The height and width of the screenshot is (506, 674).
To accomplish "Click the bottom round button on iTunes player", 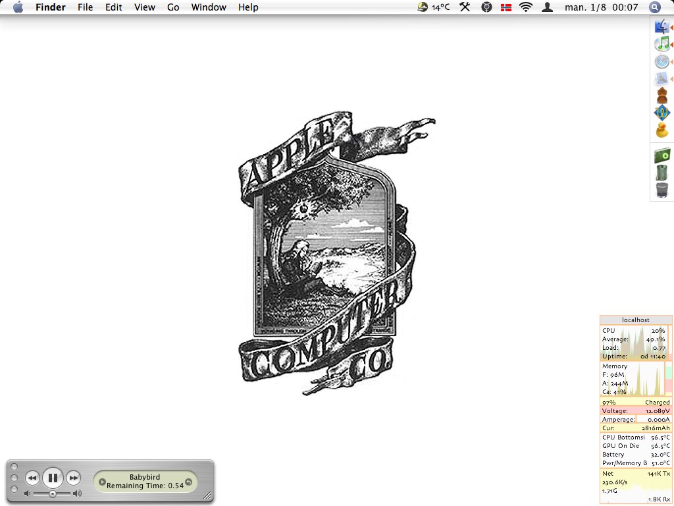I will coord(14,490).
